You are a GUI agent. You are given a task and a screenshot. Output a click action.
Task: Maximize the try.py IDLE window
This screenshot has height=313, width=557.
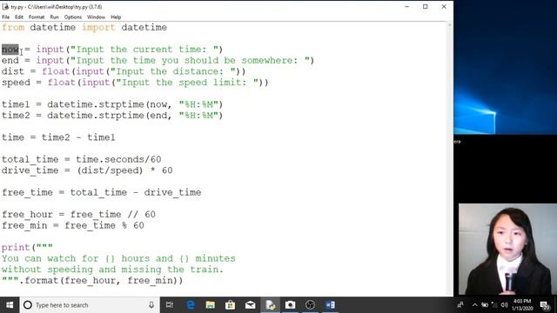pyautogui.click(x=426, y=6)
